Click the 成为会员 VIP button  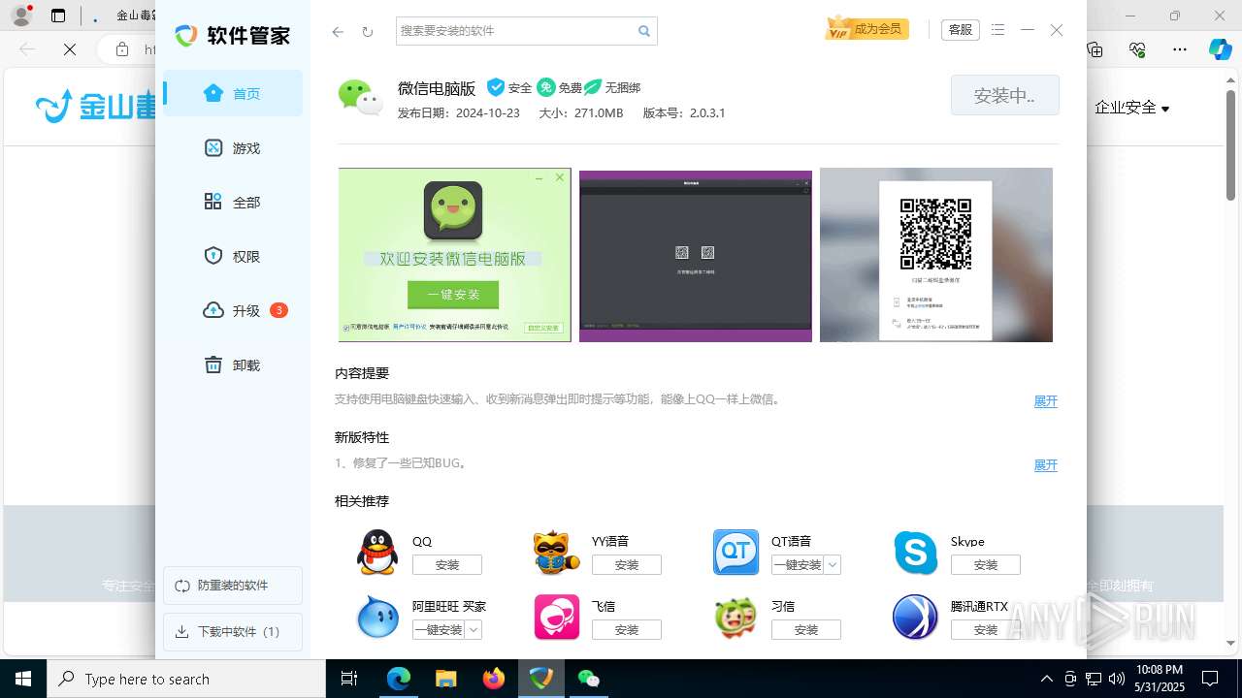pyautogui.click(x=866, y=29)
